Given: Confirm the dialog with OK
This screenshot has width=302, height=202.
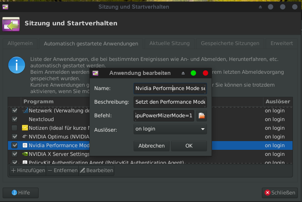Looking at the screenshot, I should [x=189, y=146].
